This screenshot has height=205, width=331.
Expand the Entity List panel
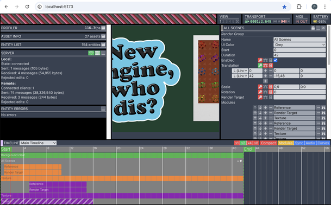click(x=103, y=44)
